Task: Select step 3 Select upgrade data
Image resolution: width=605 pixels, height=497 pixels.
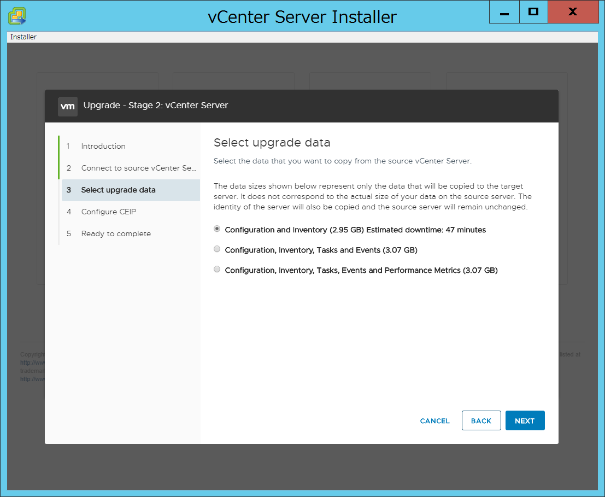Action: [131, 190]
